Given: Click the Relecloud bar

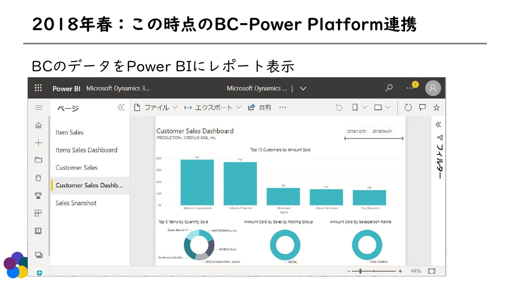Looking at the screenshot, I should [283, 197].
